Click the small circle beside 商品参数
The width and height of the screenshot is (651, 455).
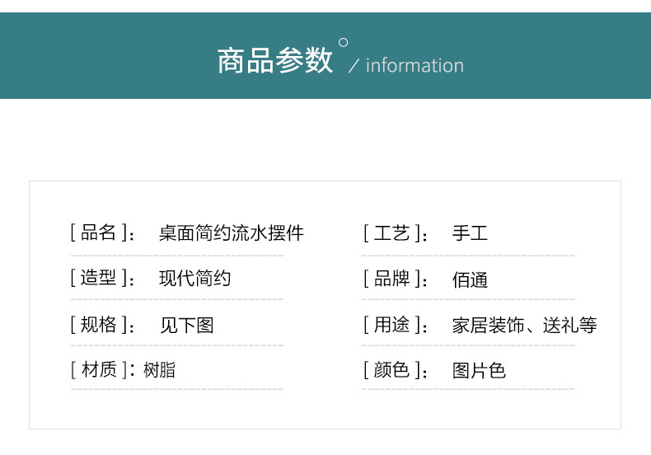344,43
